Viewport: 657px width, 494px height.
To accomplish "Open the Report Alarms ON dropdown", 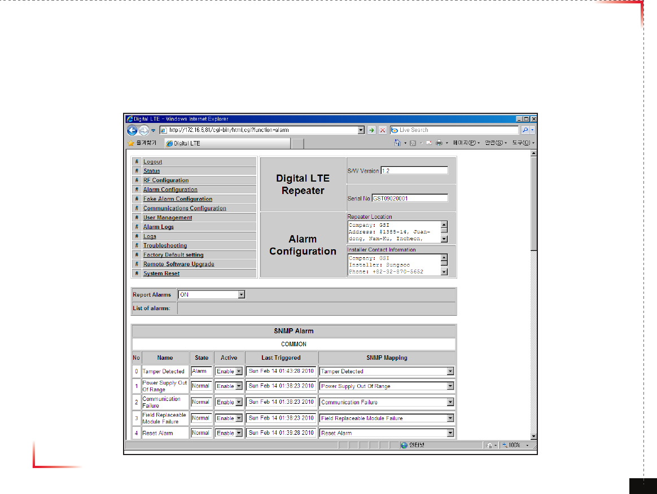I will 242,295.
